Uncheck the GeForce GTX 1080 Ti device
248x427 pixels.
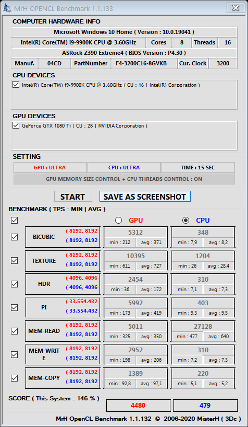click(x=16, y=125)
